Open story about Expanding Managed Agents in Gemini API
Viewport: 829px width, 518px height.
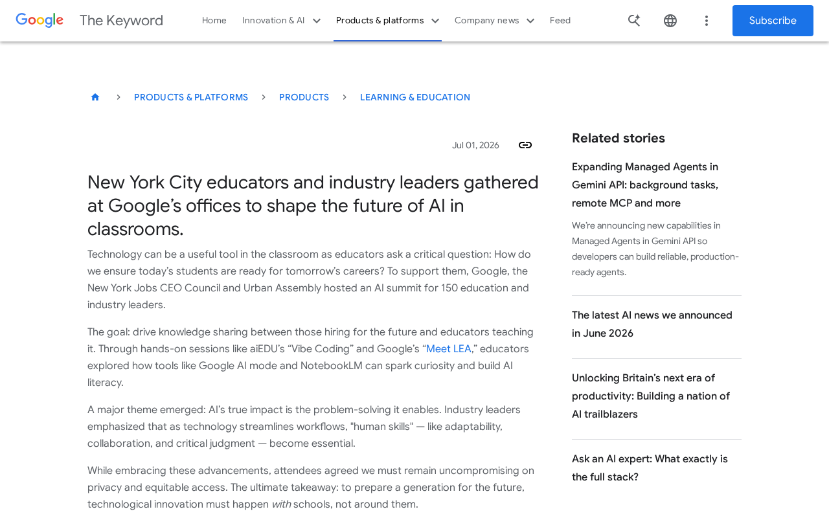645,185
